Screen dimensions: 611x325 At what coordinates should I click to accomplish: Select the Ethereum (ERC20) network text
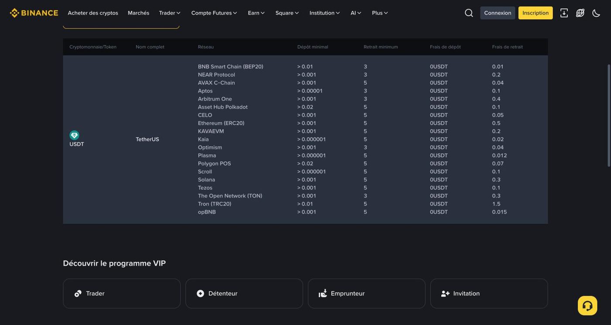click(221, 123)
